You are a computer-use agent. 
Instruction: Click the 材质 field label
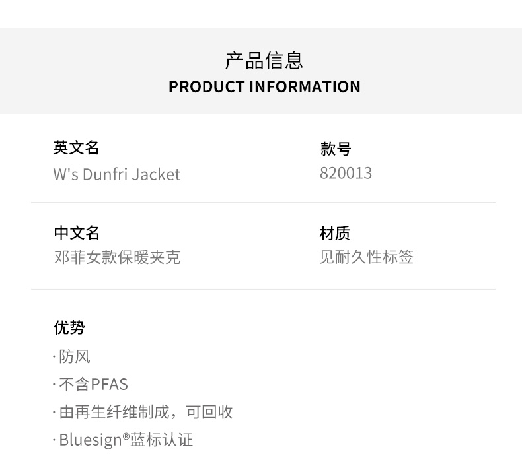[334, 233]
